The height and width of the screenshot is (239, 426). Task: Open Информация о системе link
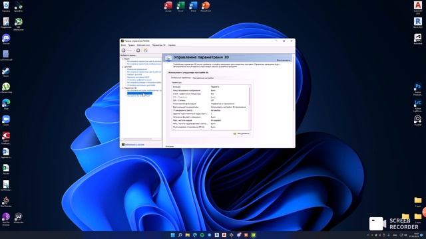[134, 145]
